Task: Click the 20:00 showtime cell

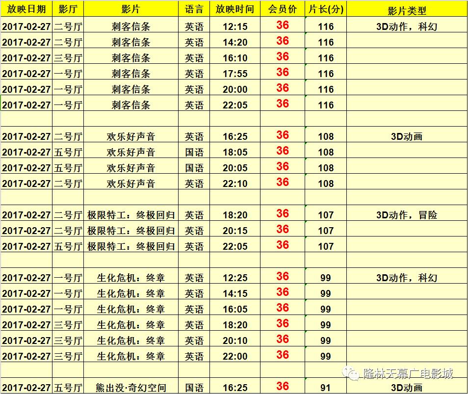Action: point(235,88)
